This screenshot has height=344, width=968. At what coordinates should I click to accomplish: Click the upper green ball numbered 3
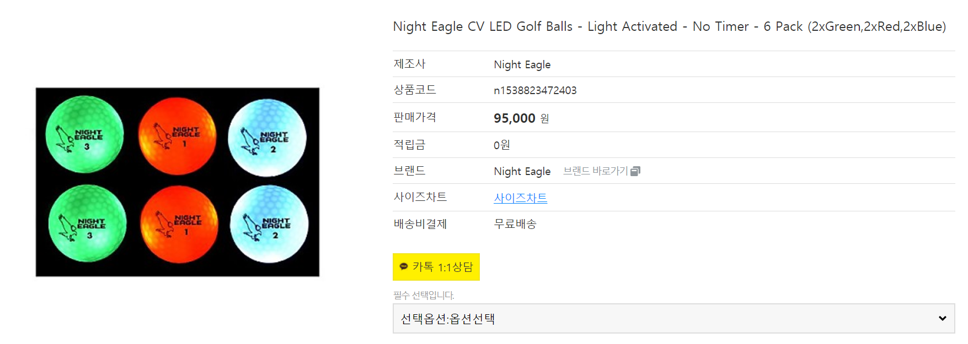(x=84, y=135)
